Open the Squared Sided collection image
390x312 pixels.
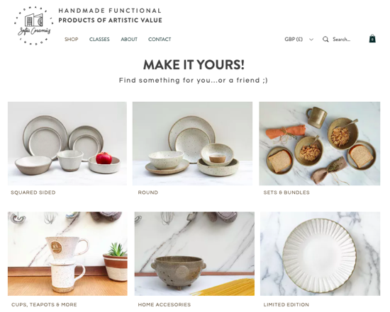[67, 144]
